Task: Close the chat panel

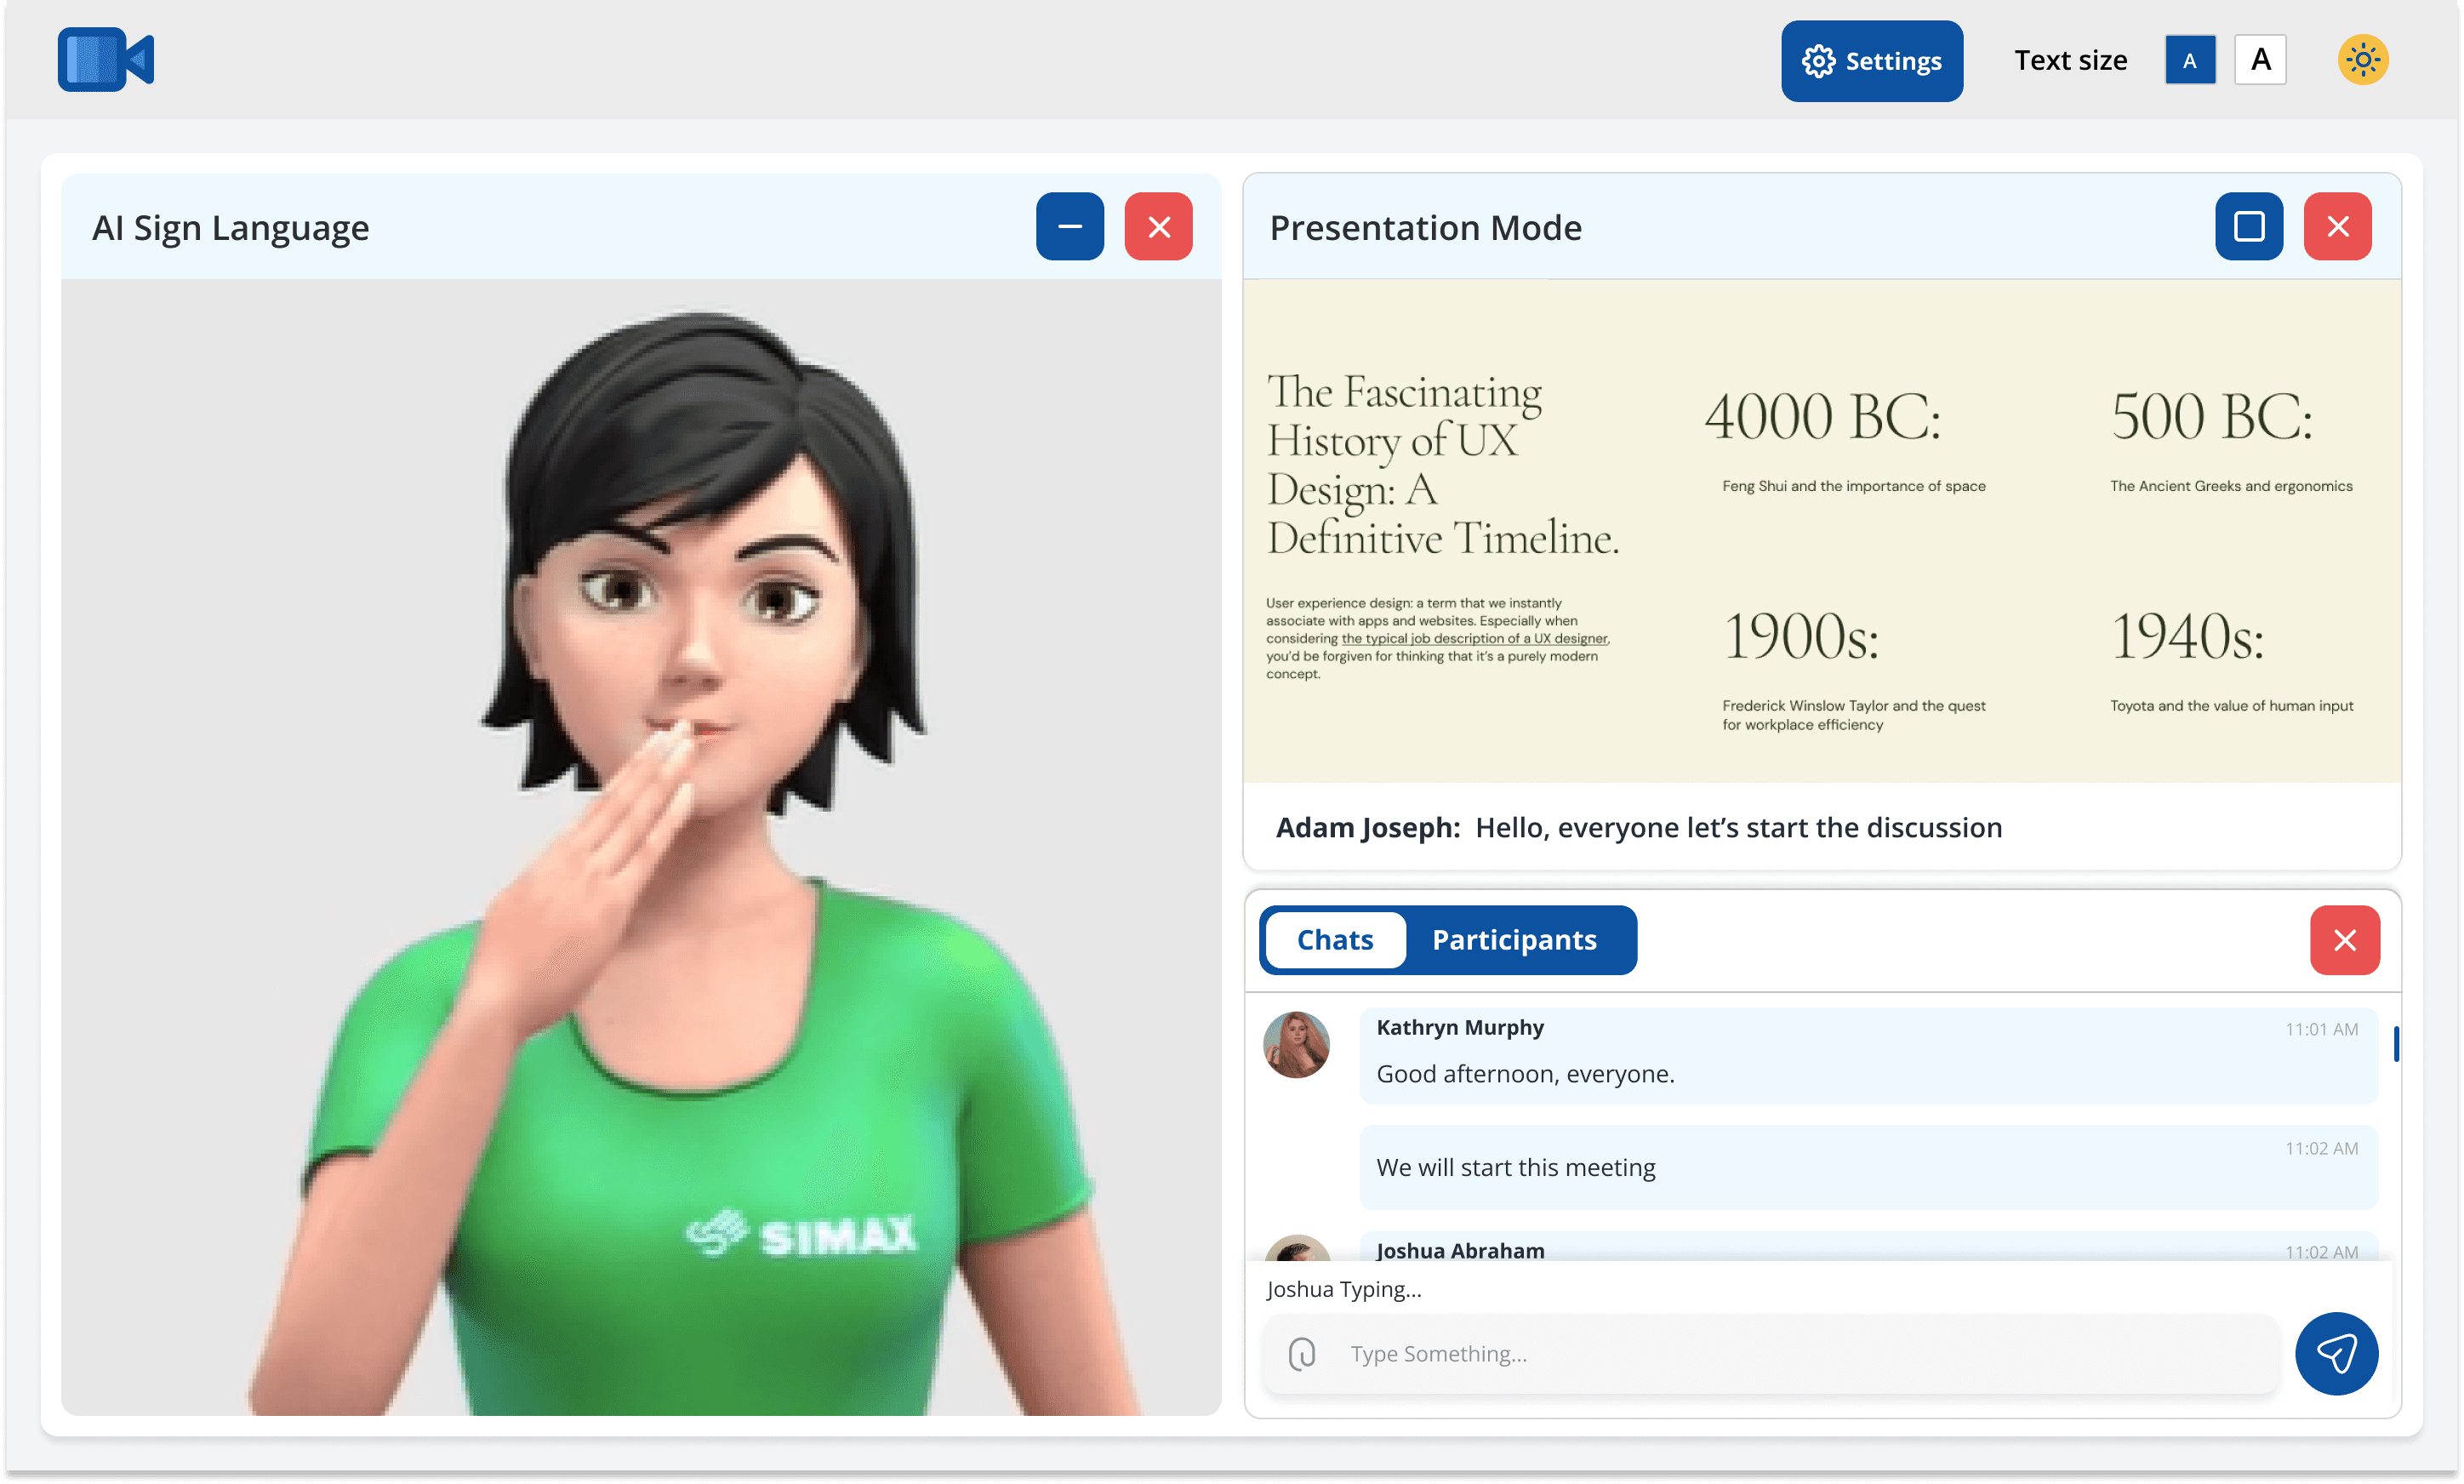Action: [2344, 940]
